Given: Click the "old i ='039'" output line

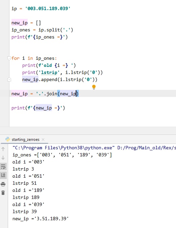Looking at the screenshot, I should pos(28,204).
